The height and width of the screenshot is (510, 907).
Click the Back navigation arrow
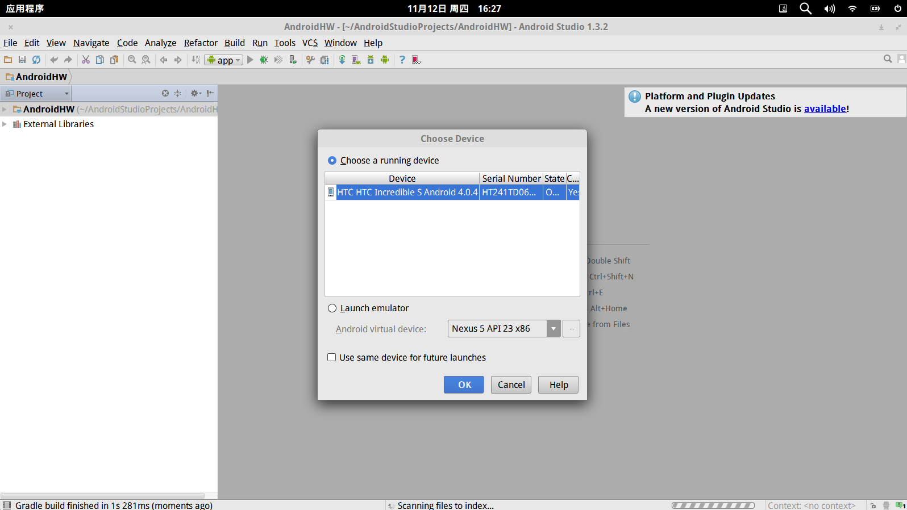(164, 60)
